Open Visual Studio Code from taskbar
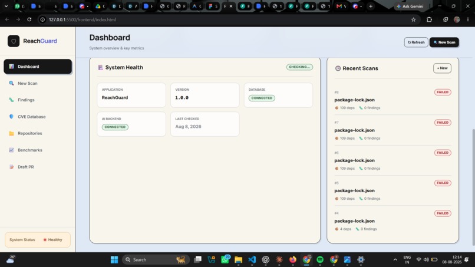 pyautogui.click(x=252, y=260)
